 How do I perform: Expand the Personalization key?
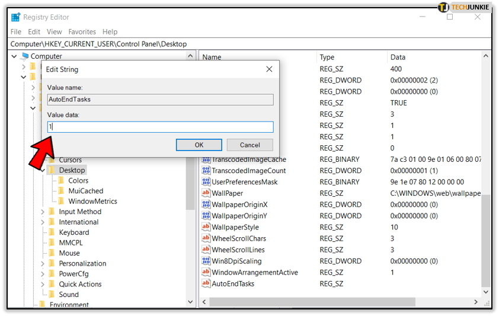tap(42, 263)
